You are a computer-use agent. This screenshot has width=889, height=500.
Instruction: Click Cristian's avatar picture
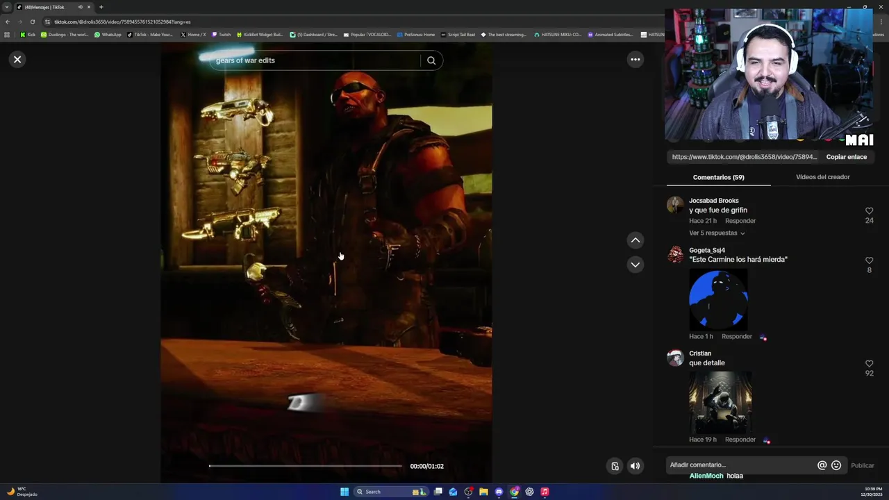coord(675,358)
